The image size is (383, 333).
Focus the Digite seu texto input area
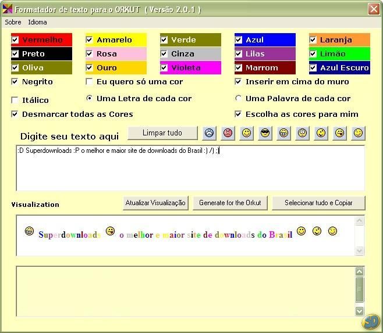point(190,168)
